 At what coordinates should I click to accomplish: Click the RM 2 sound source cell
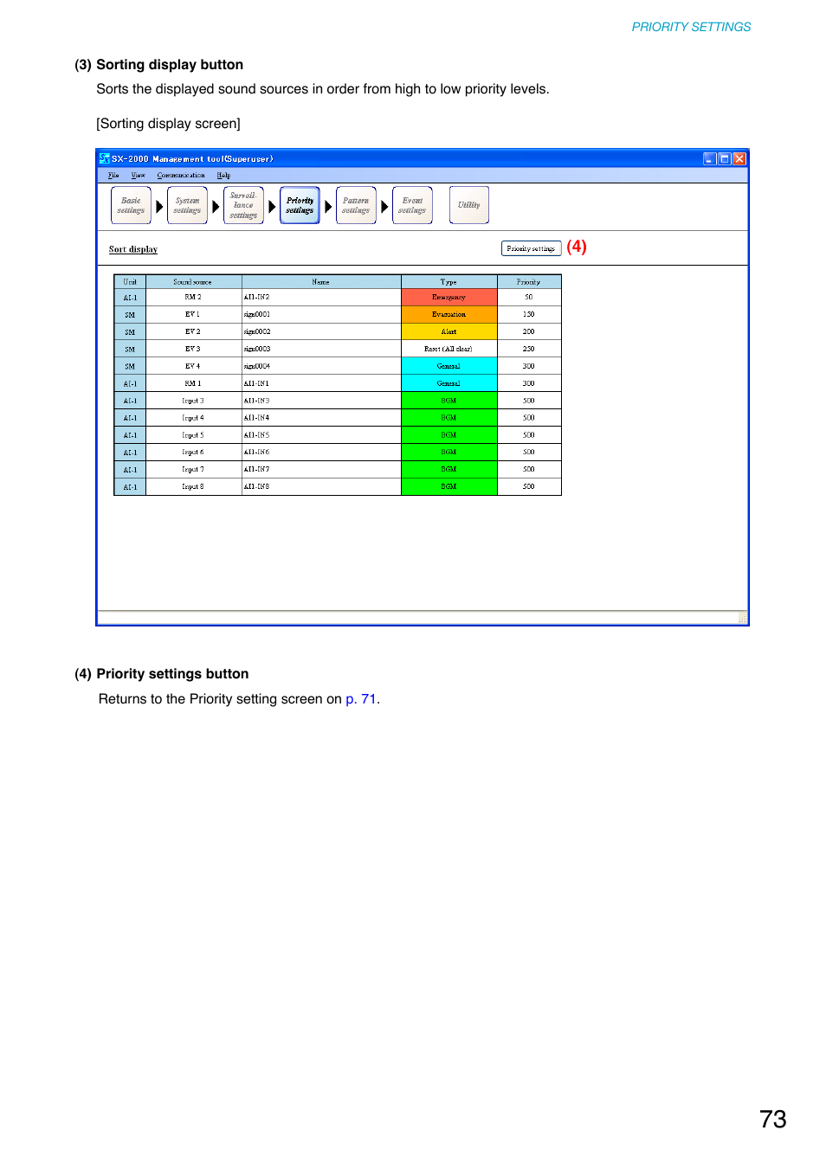194,298
